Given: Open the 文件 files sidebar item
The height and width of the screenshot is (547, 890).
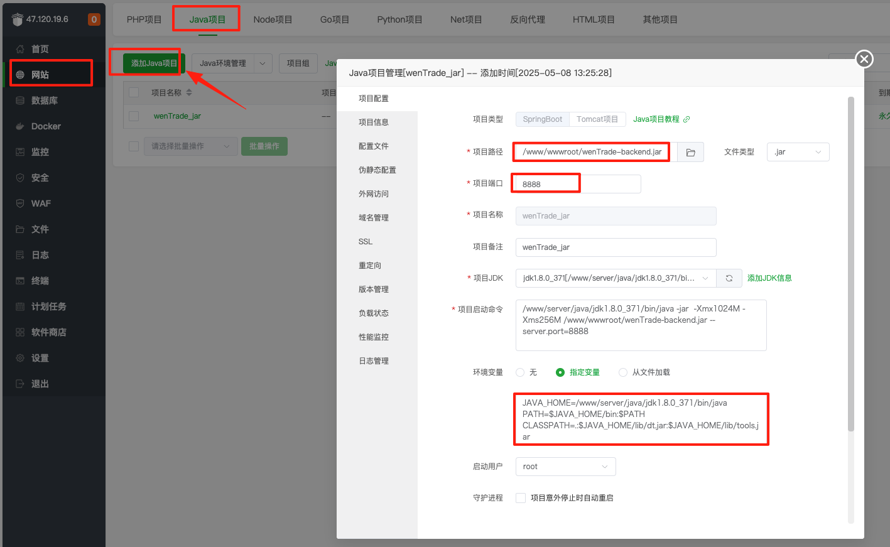Looking at the screenshot, I should (x=54, y=229).
